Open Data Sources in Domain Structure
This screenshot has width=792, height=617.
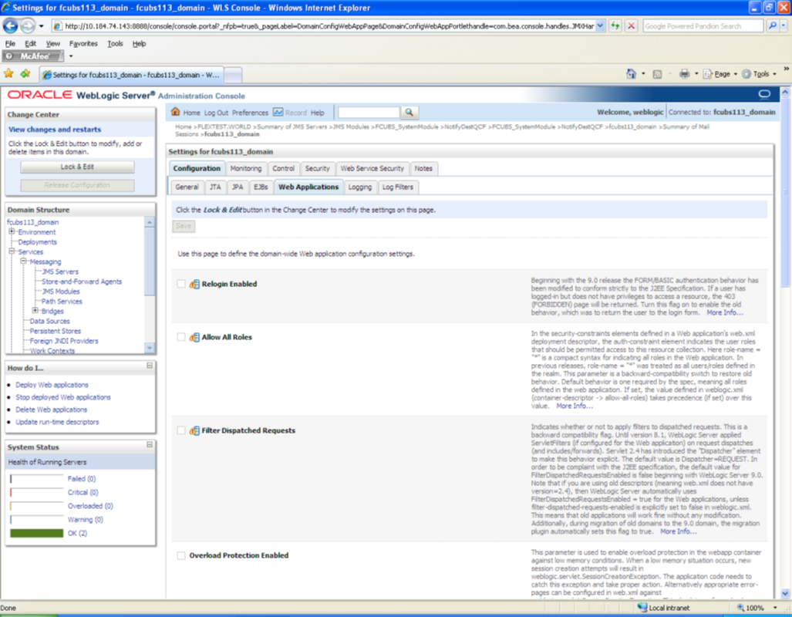pos(49,321)
